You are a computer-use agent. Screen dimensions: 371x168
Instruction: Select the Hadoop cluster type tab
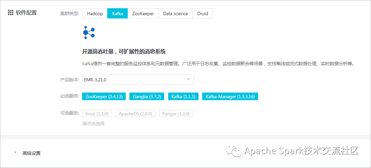pos(95,13)
